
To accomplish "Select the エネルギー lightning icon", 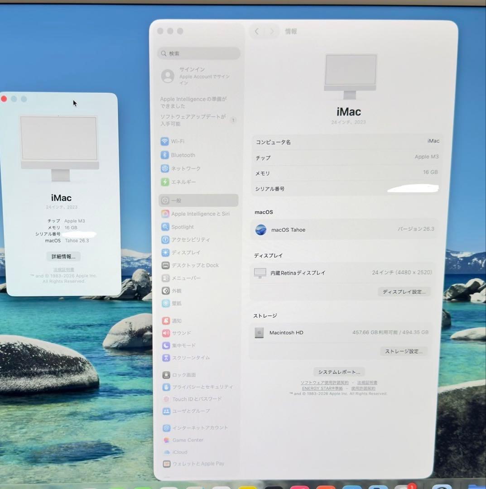I will pos(165,182).
